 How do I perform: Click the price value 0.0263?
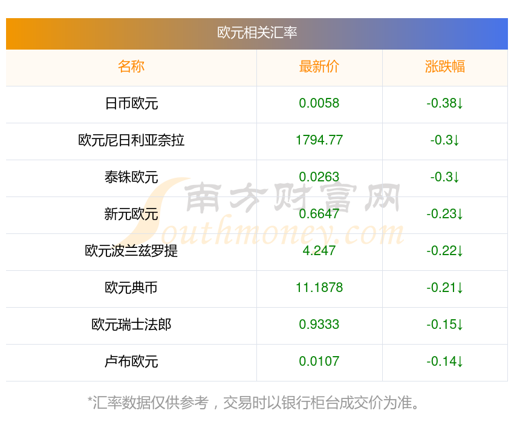pyautogui.click(x=319, y=177)
